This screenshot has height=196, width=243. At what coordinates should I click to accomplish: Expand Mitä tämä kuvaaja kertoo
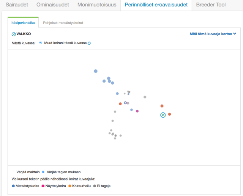pyautogui.click(x=213, y=34)
